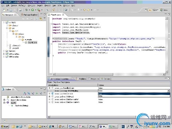Select the Properties tab
The image size is (172, 129).
(94, 79)
